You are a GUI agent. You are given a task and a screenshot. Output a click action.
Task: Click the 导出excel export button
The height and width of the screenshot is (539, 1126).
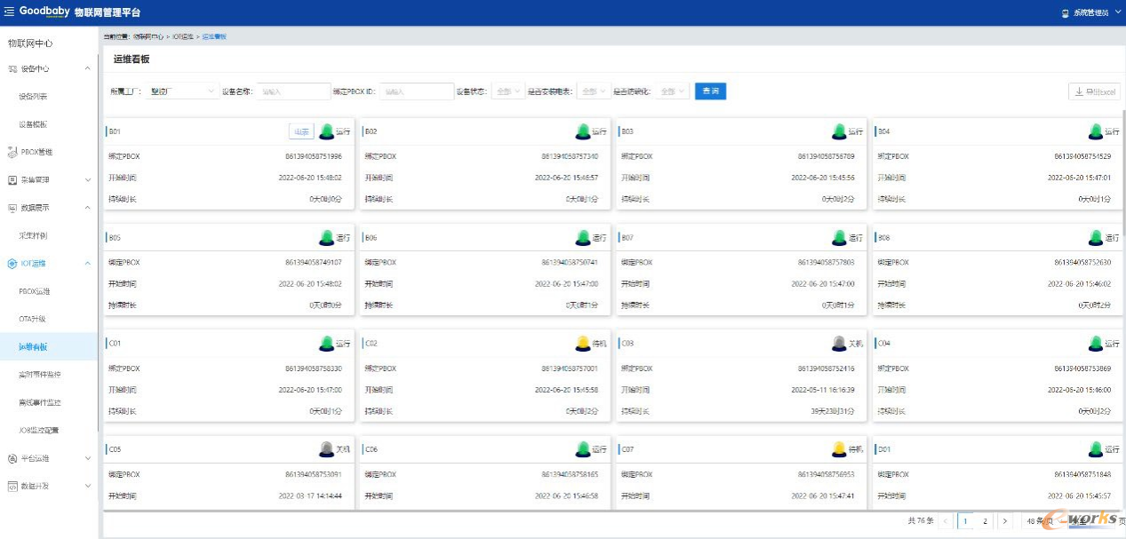1094,91
